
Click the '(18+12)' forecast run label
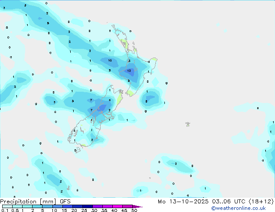[x=261, y=202]
